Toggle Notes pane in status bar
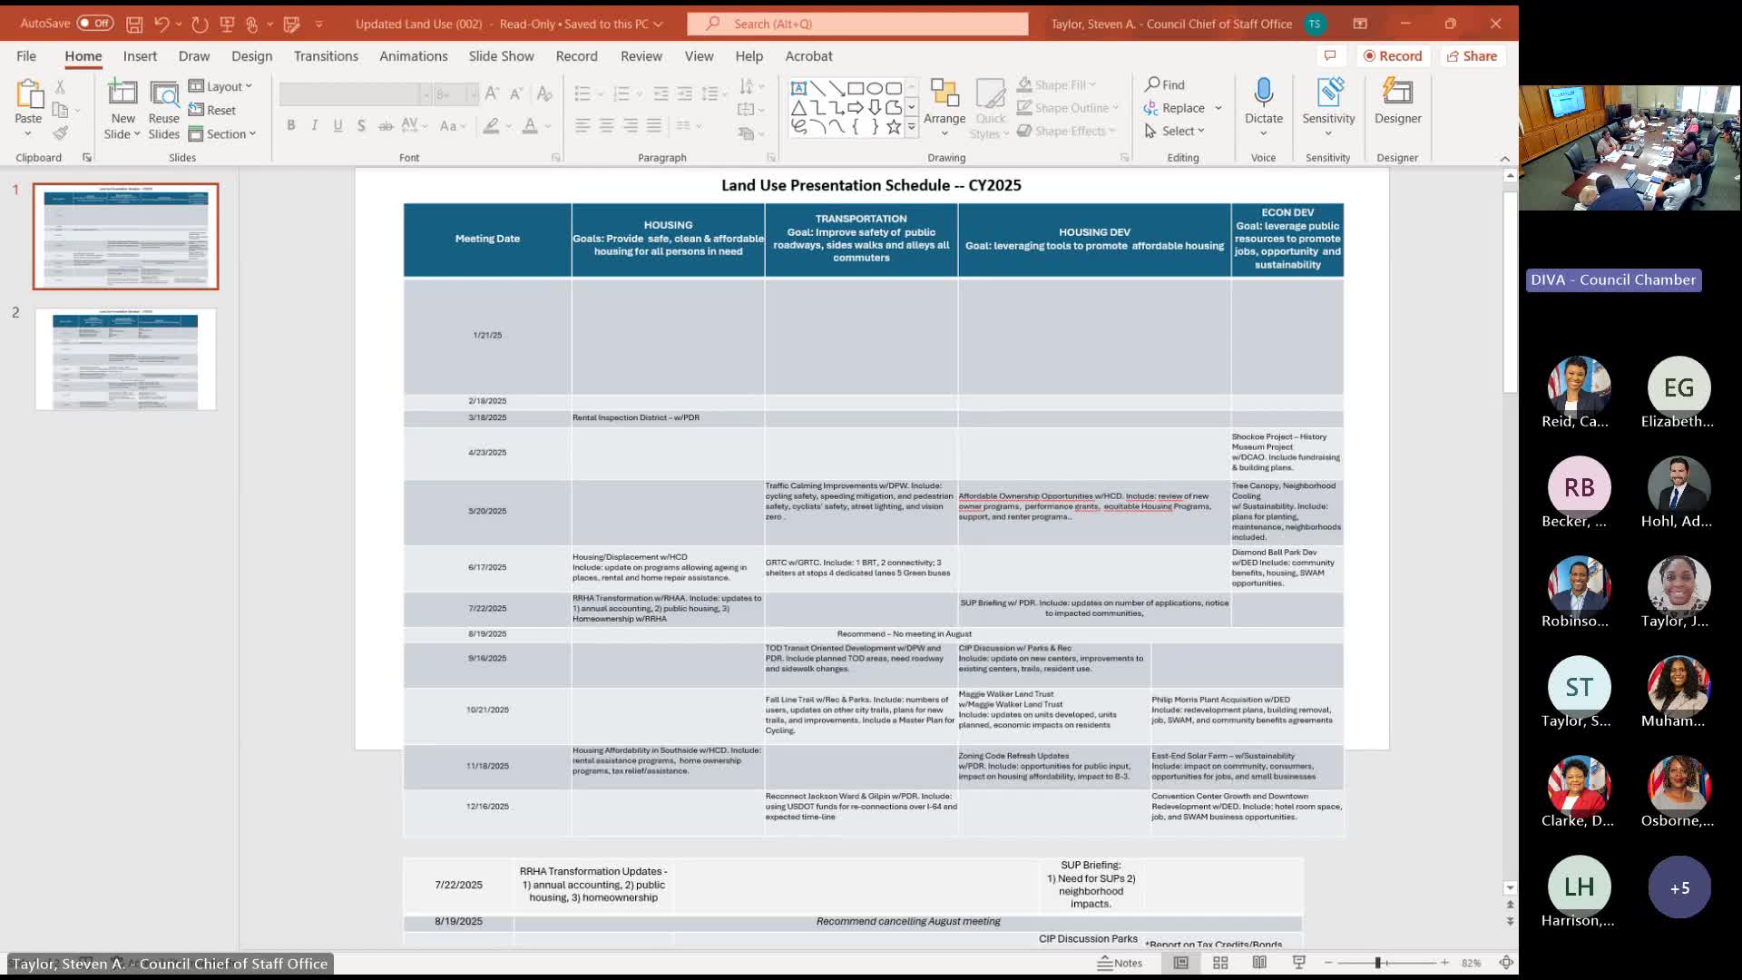Screen dimensions: 1742x980 pyautogui.click(x=1120, y=963)
